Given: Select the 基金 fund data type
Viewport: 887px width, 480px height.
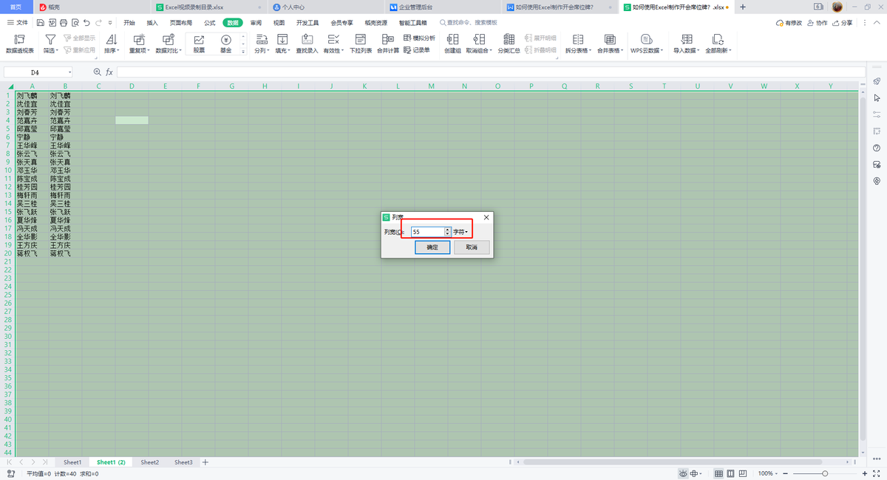Looking at the screenshot, I should [225, 44].
